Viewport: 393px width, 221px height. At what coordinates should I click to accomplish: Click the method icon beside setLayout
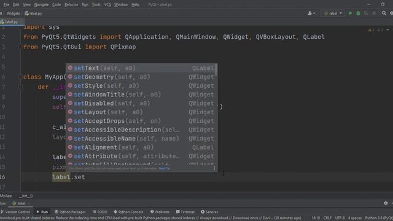coord(70,112)
